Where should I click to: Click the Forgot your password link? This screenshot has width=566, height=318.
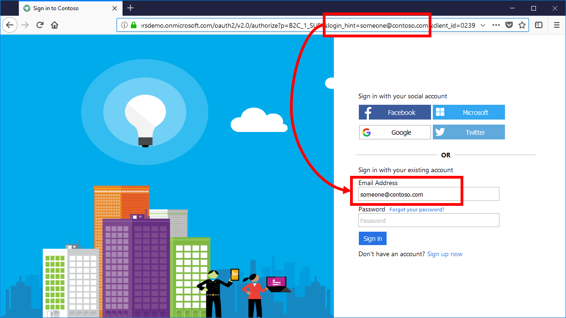(x=416, y=209)
